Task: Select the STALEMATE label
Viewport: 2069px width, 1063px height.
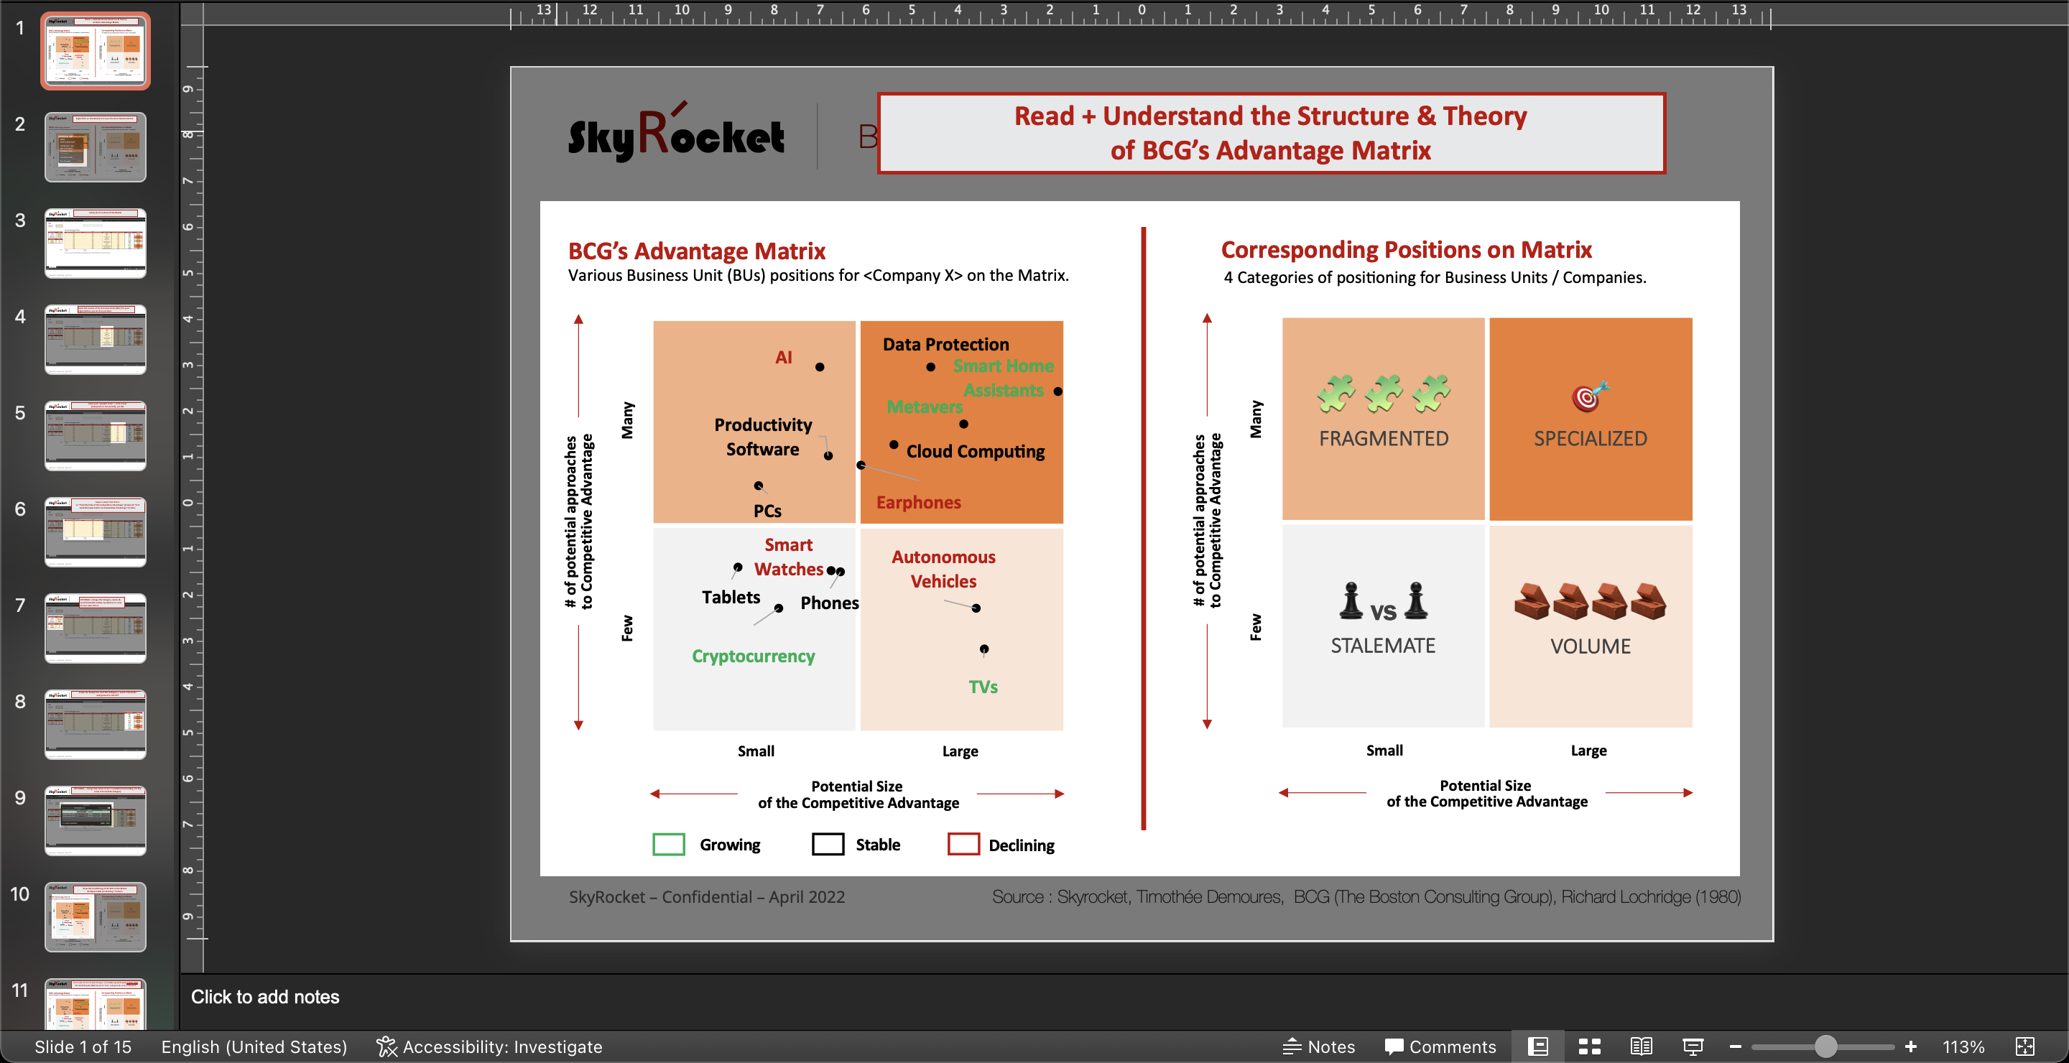Action: (x=1382, y=646)
